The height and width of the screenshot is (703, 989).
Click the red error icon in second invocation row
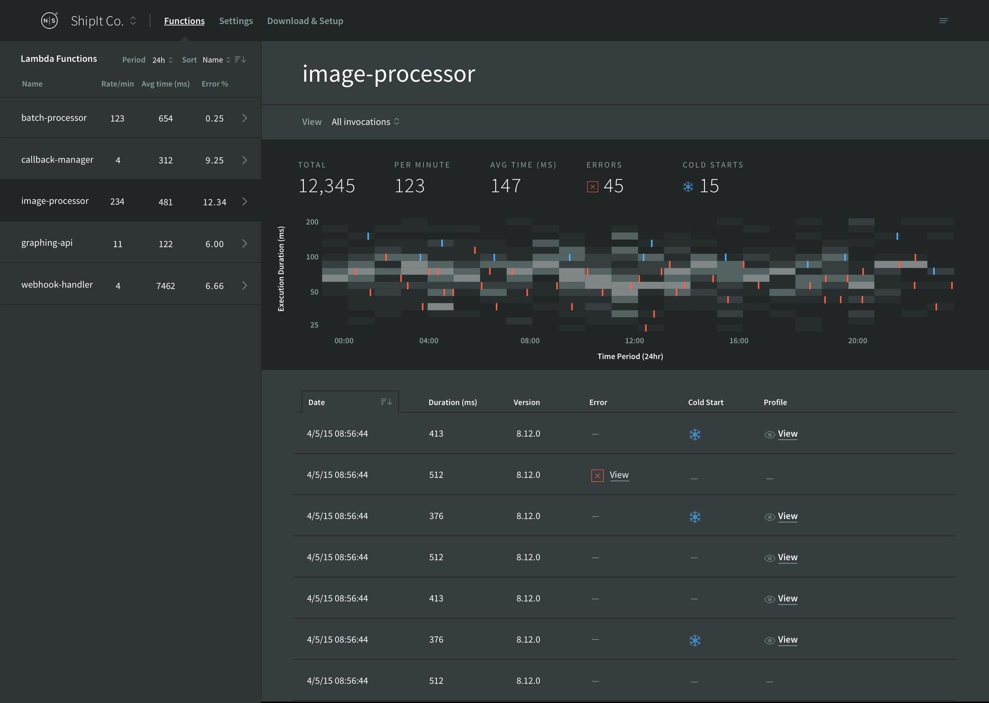tap(597, 476)
